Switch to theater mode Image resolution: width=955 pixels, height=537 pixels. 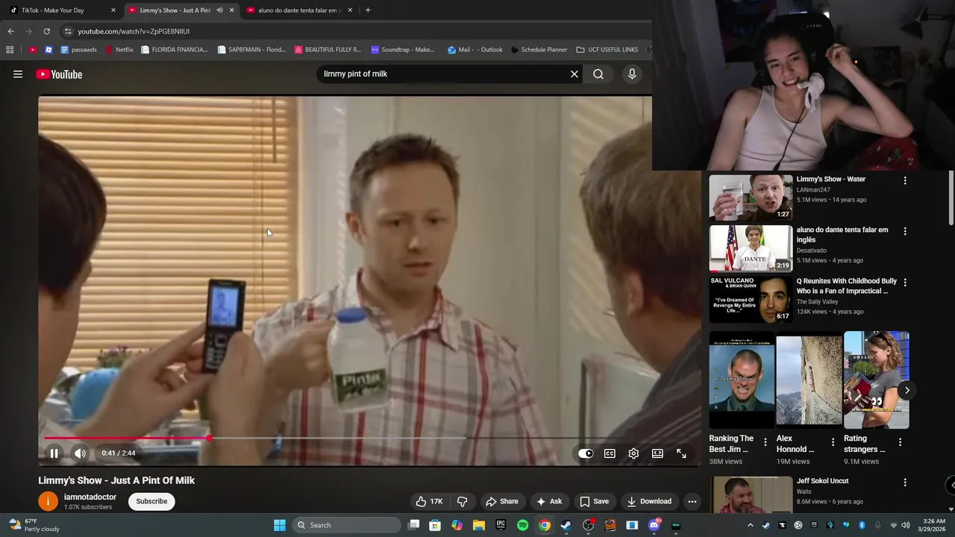(x=657, y=453)
